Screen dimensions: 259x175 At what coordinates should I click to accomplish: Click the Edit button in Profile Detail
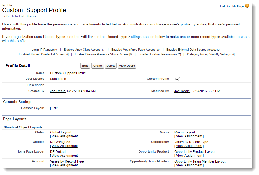point(85,66)
